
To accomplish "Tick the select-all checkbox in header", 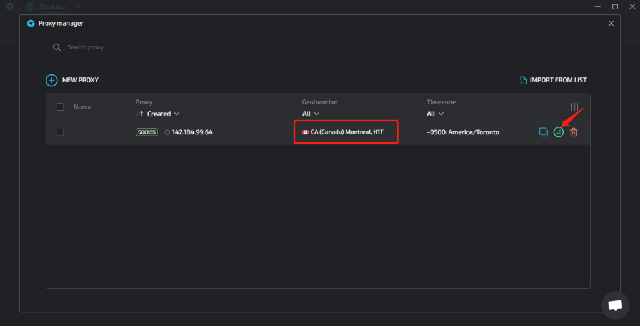I will (61, 107).
